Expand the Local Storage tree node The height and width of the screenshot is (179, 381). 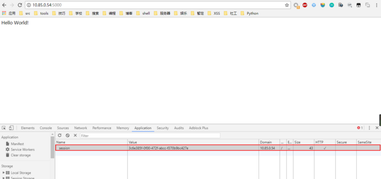pyautogui.click(x=4, y=173)
